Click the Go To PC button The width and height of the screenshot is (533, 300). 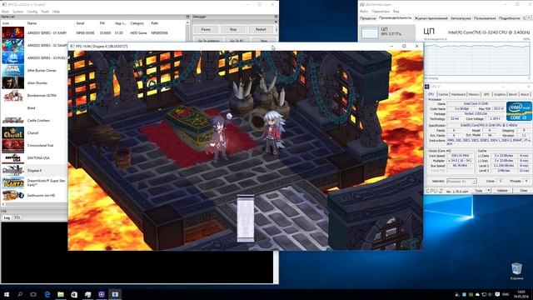coord(237,41)
